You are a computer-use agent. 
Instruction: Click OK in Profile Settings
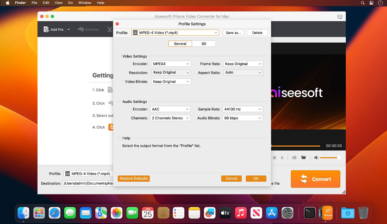tap(256, 178)
